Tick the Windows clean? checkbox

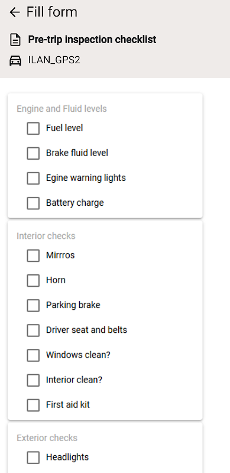click(33, 355)
